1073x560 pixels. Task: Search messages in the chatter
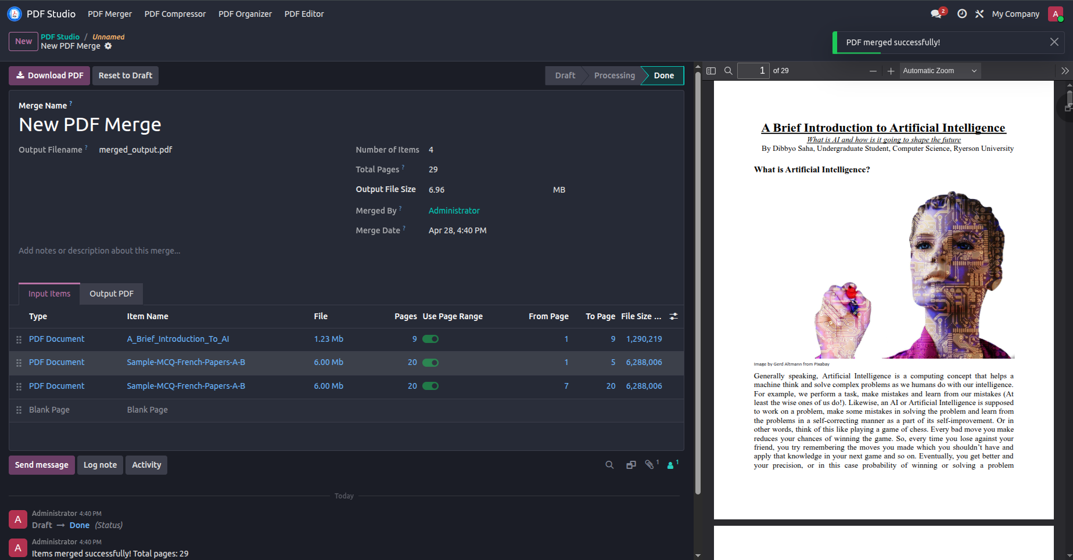point(609,465)
